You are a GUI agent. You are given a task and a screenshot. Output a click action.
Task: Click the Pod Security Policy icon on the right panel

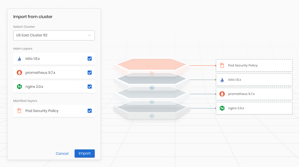pos(222,65)
